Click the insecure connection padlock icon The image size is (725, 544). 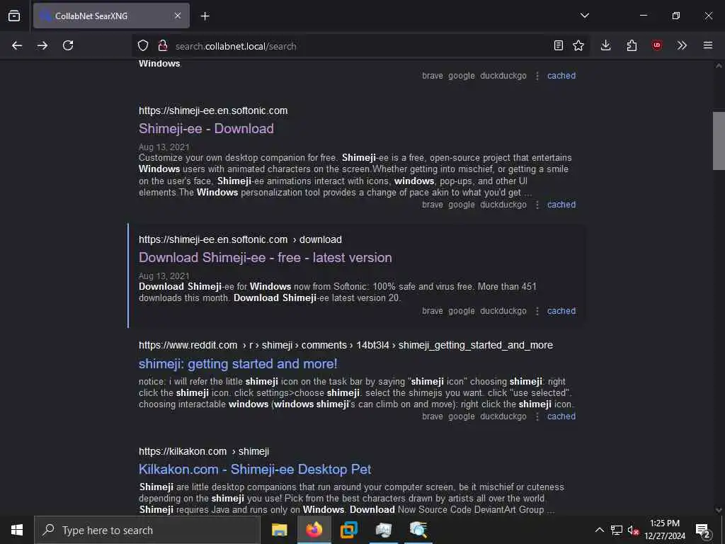click(162, 45)
